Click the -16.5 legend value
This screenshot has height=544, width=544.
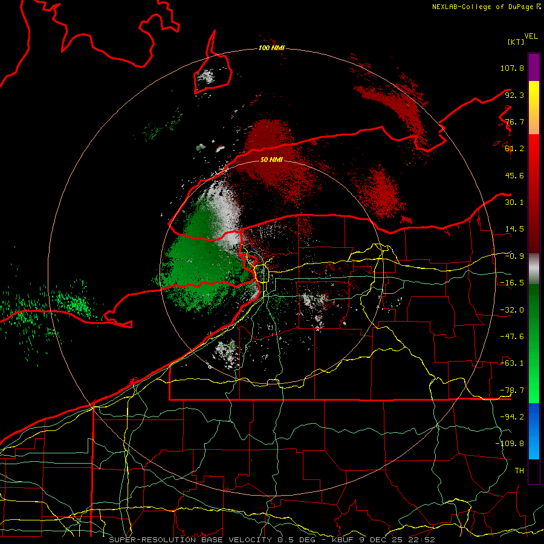(512, 283)
